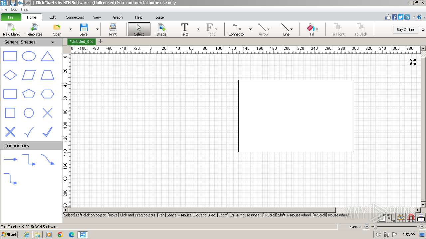Viewport: 426px width, 239px height.
Task: Toggle the connector text label option
Action: point(391,218)
